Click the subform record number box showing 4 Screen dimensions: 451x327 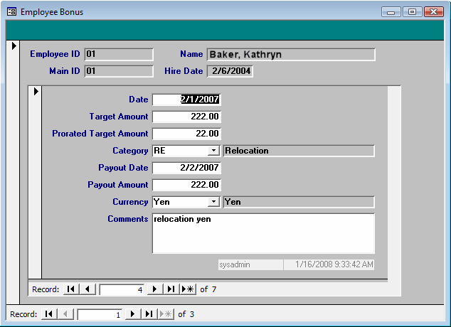click(x=122, y=289)
